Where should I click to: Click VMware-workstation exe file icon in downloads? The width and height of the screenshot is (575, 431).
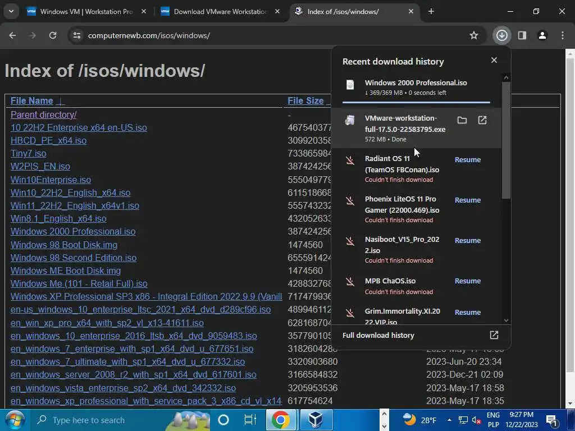pos(350,120)
